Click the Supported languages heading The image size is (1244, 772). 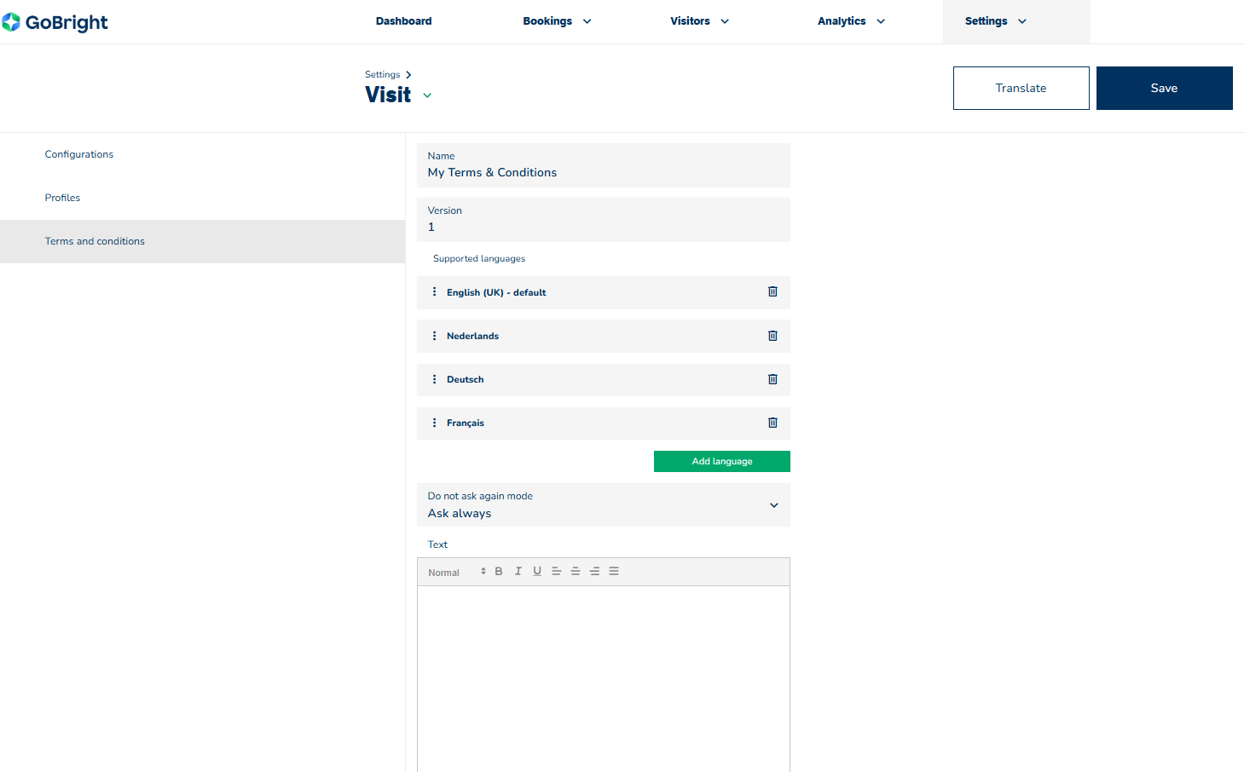(479, 258)
